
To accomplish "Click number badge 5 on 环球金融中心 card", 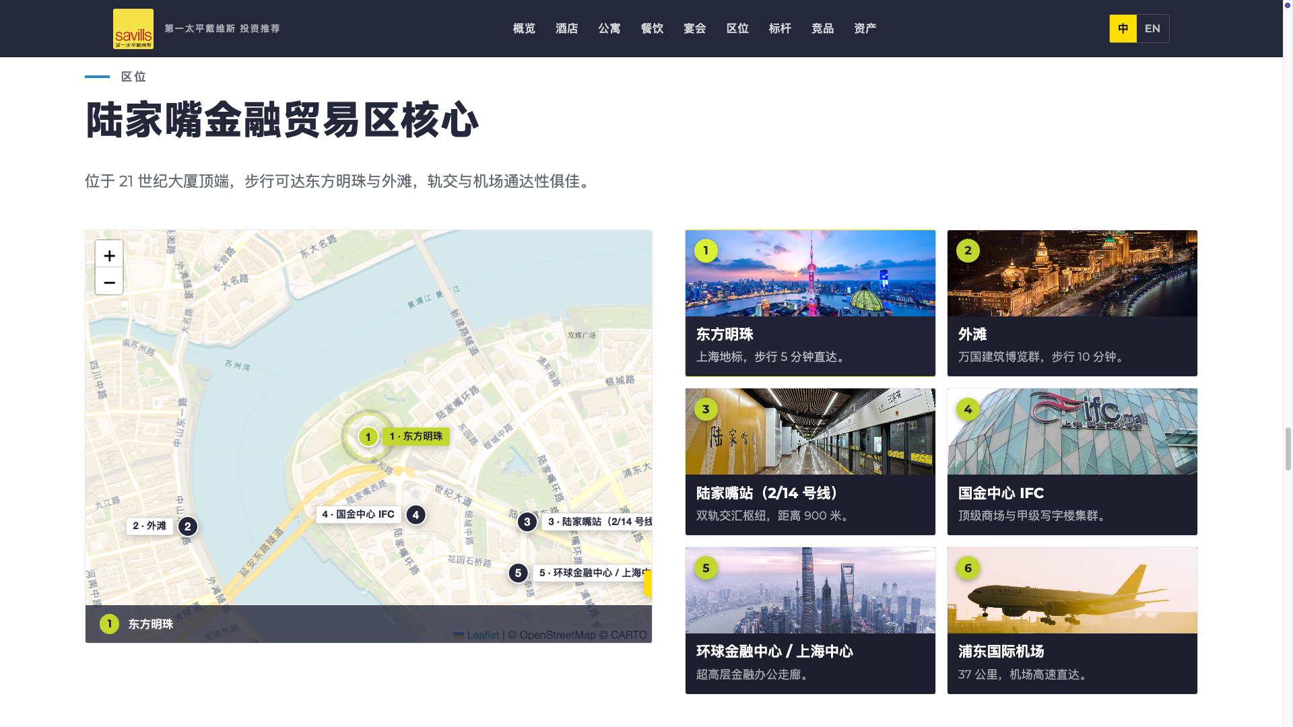I will (706, 568).
